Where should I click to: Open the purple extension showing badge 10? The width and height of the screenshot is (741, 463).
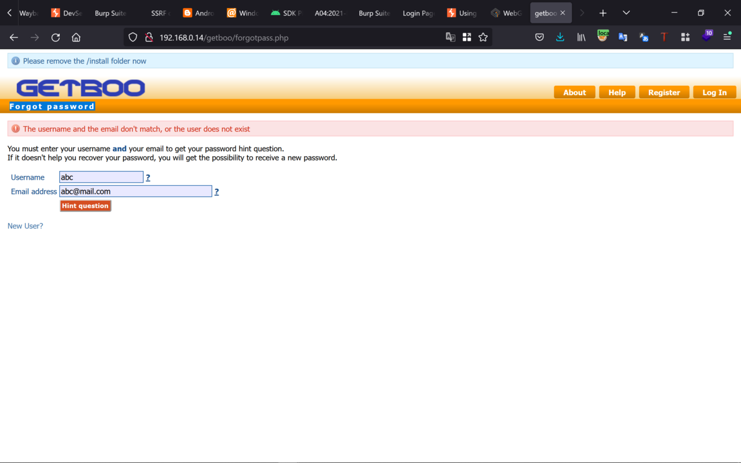tap(707, 36)
